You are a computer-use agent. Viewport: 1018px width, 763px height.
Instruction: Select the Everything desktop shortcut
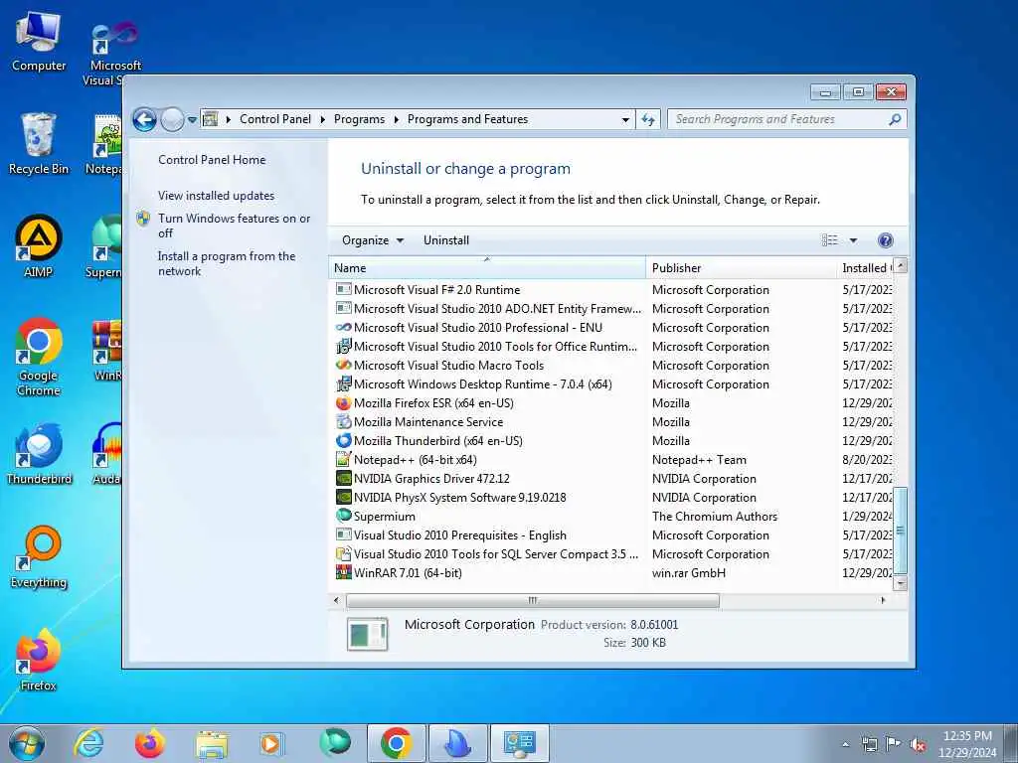click(39, 557)
